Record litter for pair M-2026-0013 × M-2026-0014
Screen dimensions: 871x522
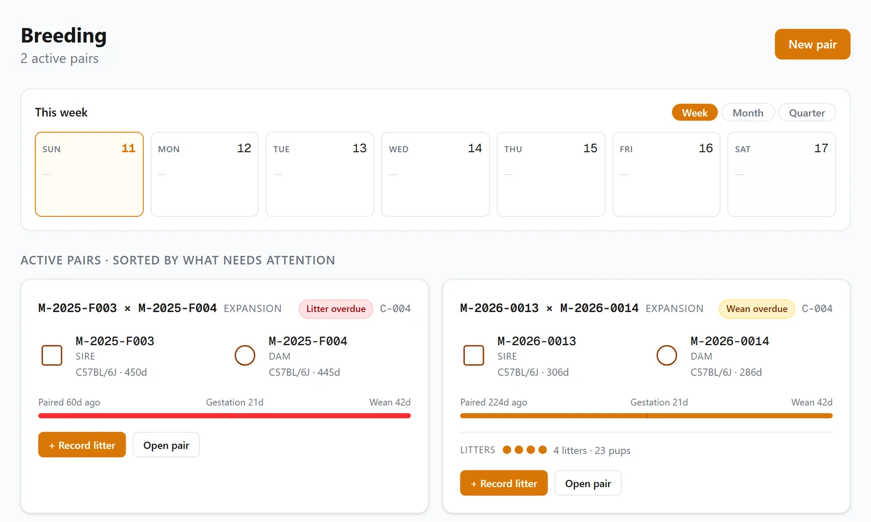click(504, 483)
